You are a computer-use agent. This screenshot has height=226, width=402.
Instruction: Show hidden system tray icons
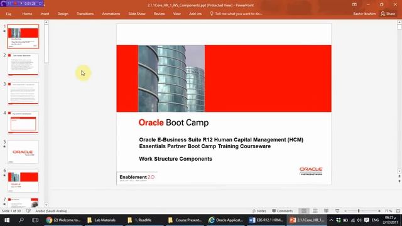331,220
